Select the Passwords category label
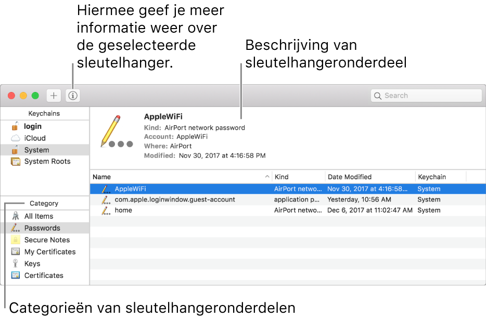 tap(42, 228)
